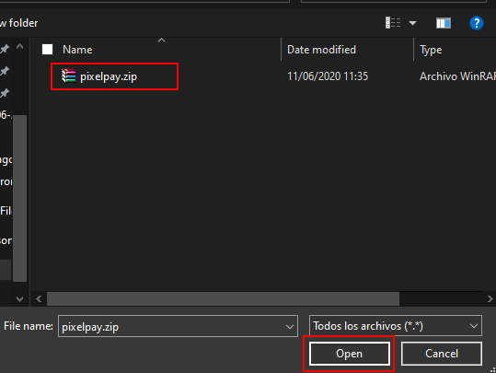The width and height of the screenshot is (496, 373).
Task: Tick the select all checkbox beside Name
Action: [x=48, y=50]
